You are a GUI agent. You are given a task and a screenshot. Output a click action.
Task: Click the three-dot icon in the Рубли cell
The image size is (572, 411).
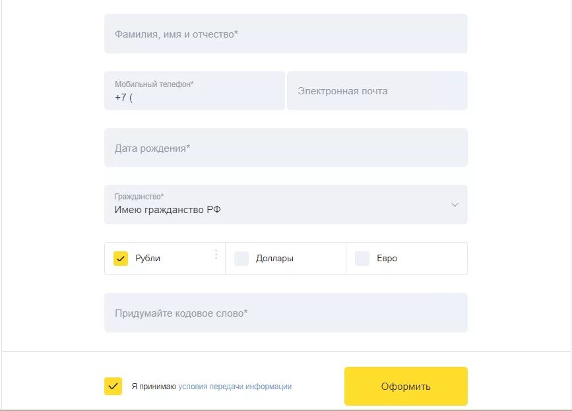point(216,254)
